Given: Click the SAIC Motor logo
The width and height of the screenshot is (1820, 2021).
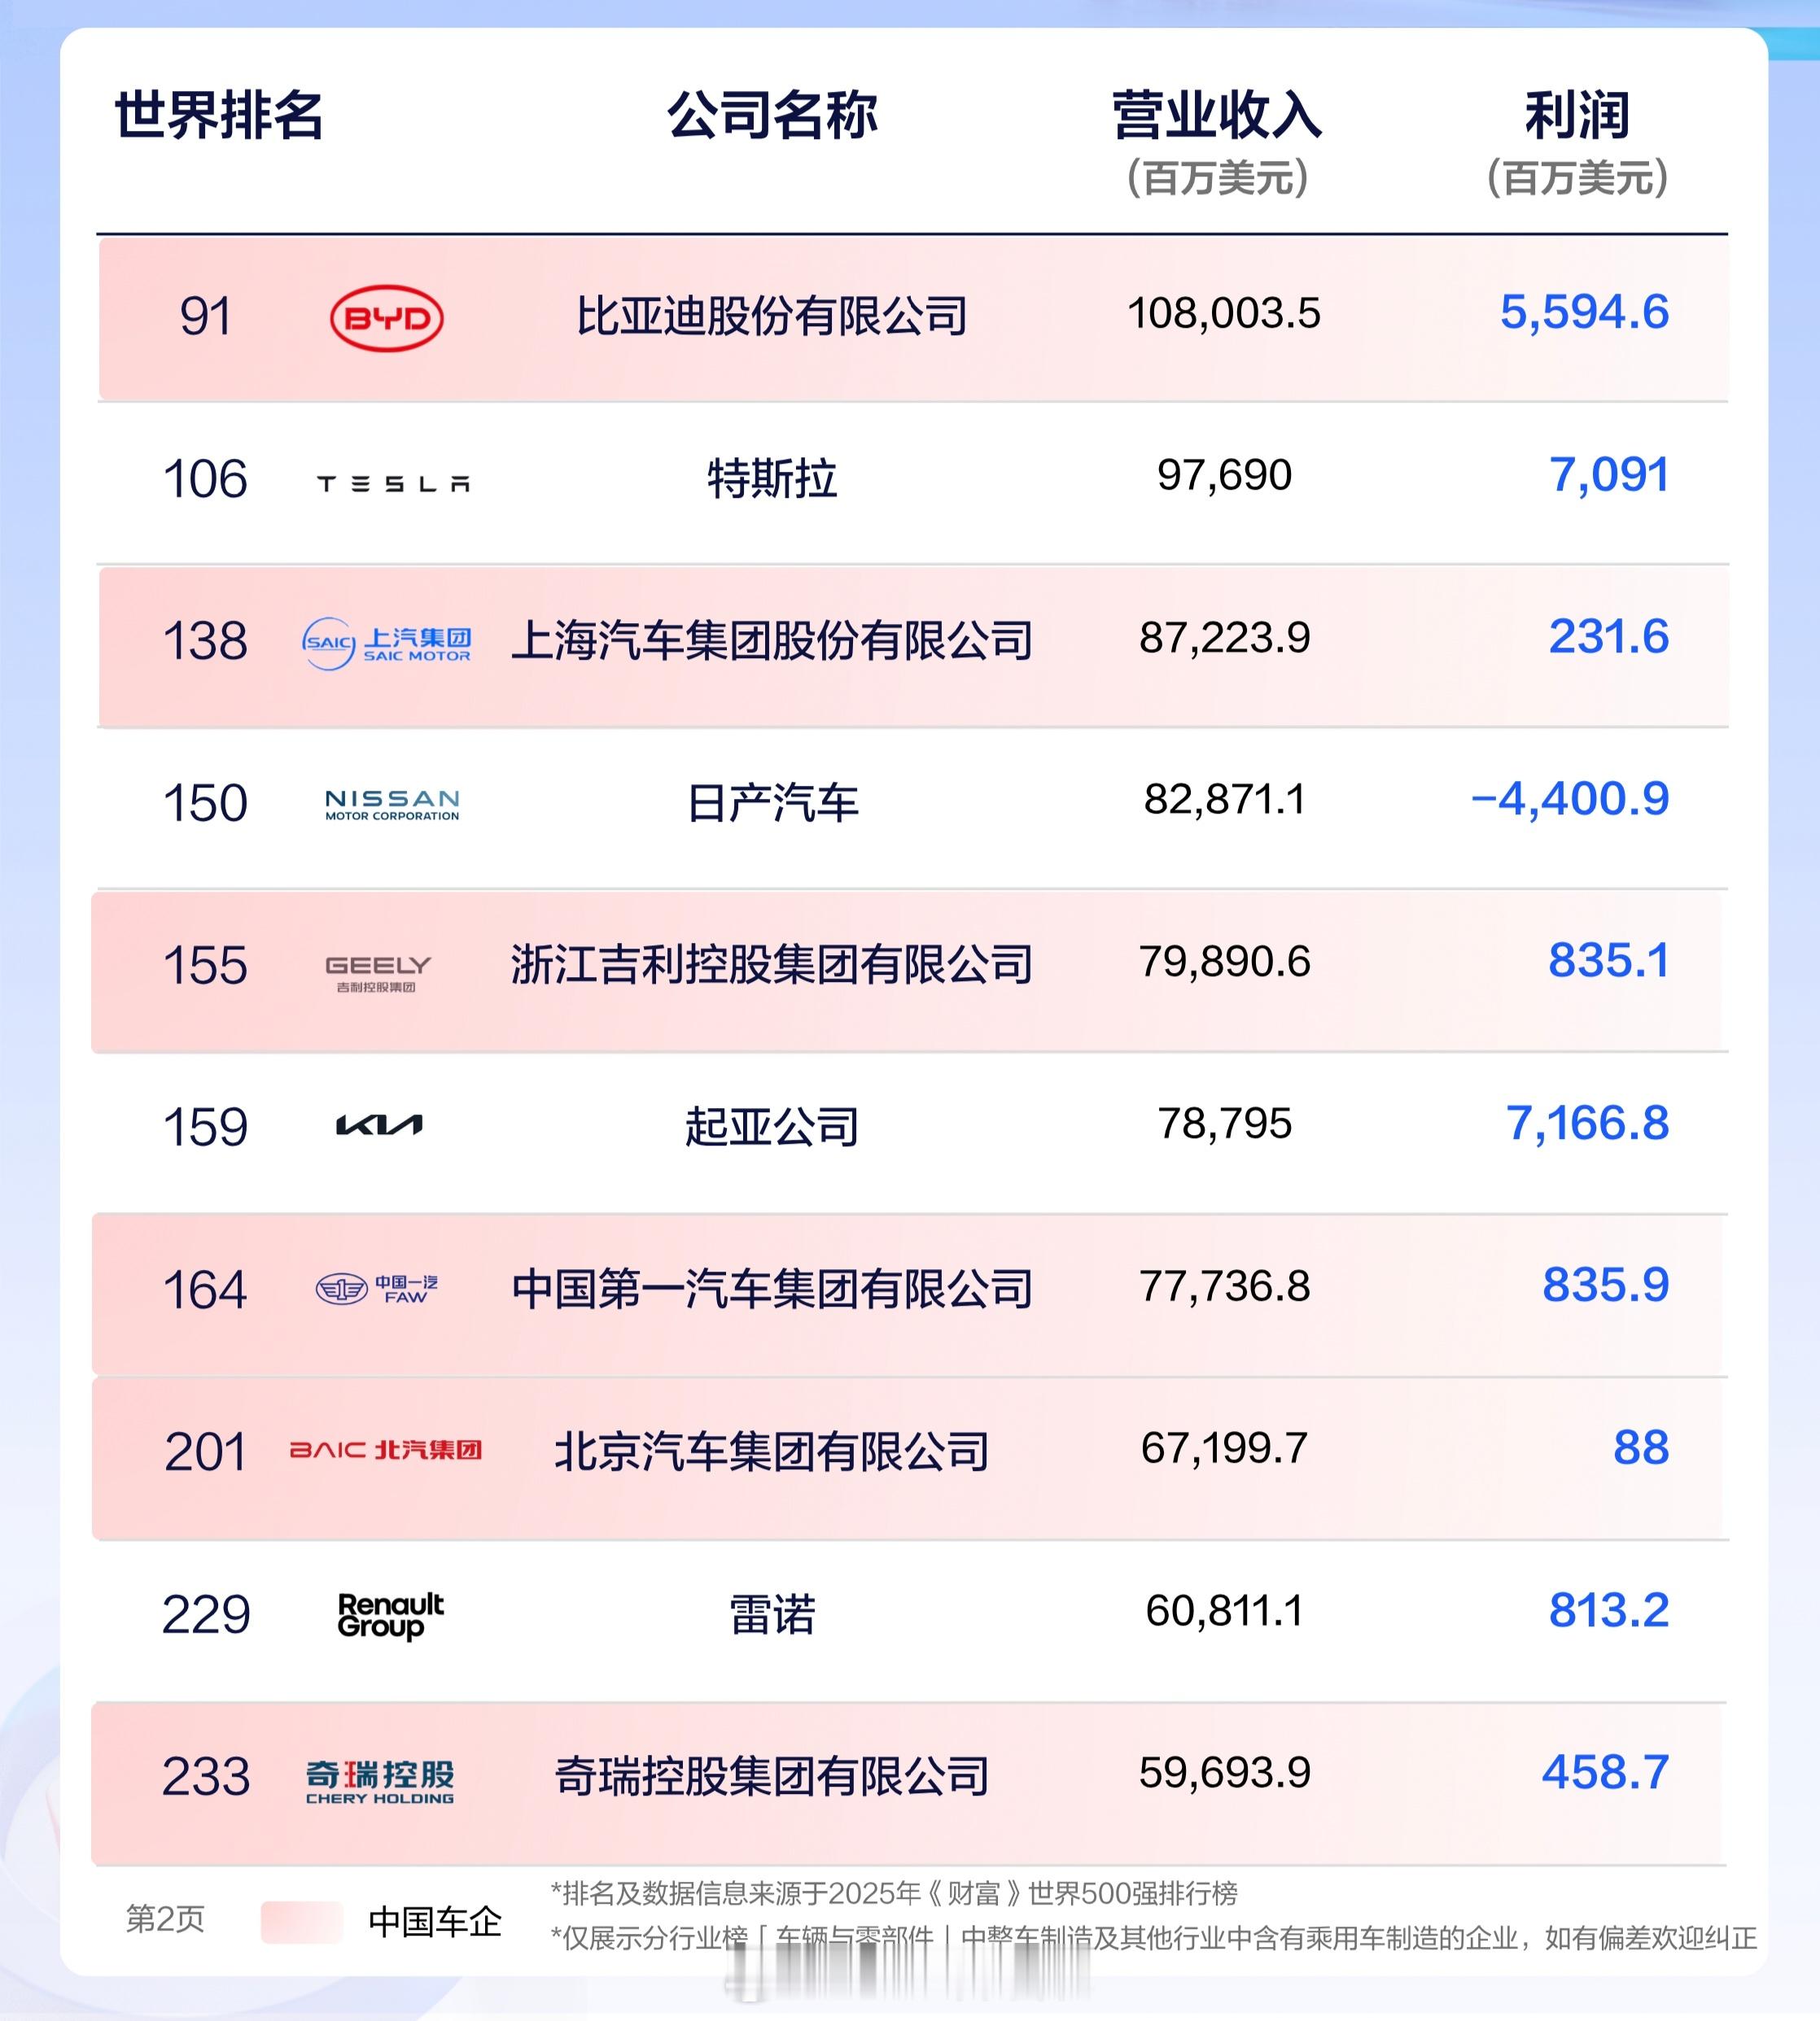Looking at the screenshot, I should click(x=386, y=644).
